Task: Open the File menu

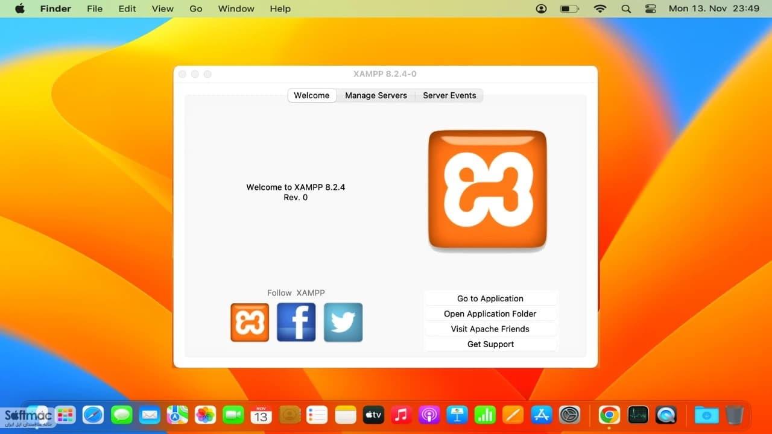Action: 95,8
